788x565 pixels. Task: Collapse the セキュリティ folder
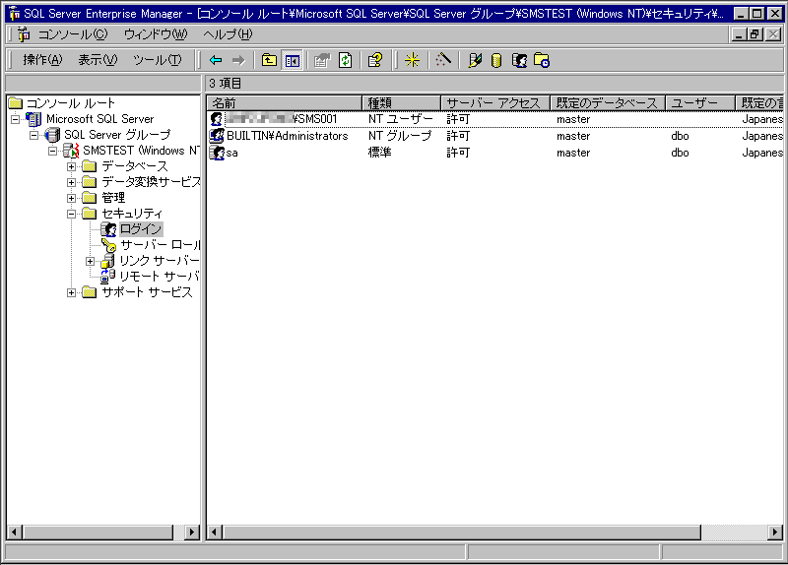coord(71,214)
